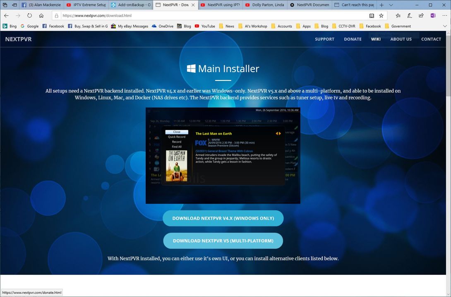The image size is (451, 297).
Task: Click Download NextPVR V4.x (Windows Only)
Action: [223, 218]
